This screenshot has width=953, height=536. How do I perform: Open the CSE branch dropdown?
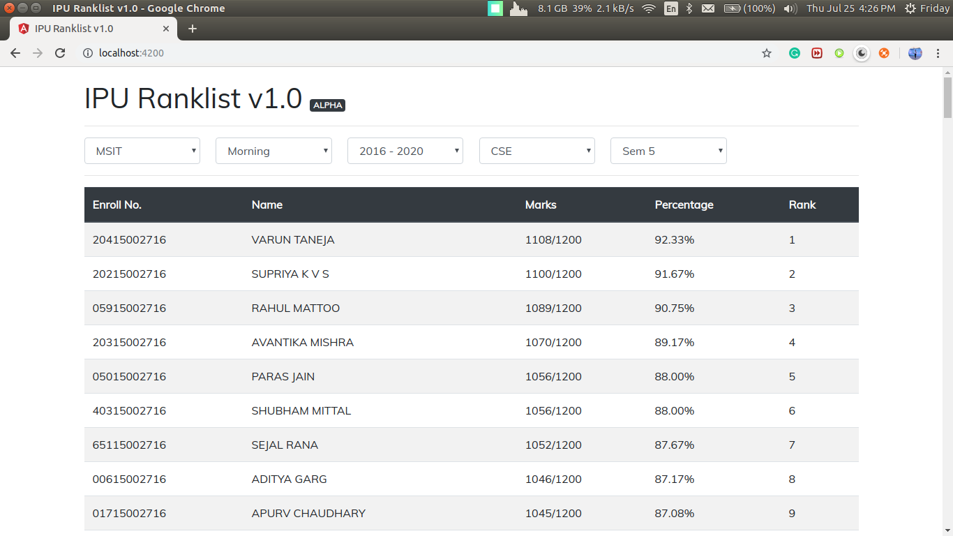pyautogui.click(x=537, y=151)
